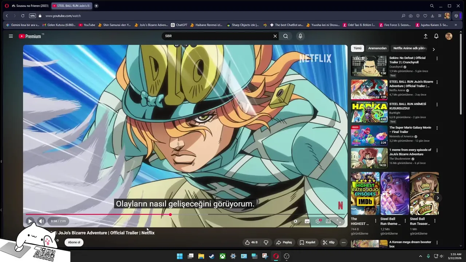
Task: Start voice search with the microphone icon
Action: (x=300, y=36)
